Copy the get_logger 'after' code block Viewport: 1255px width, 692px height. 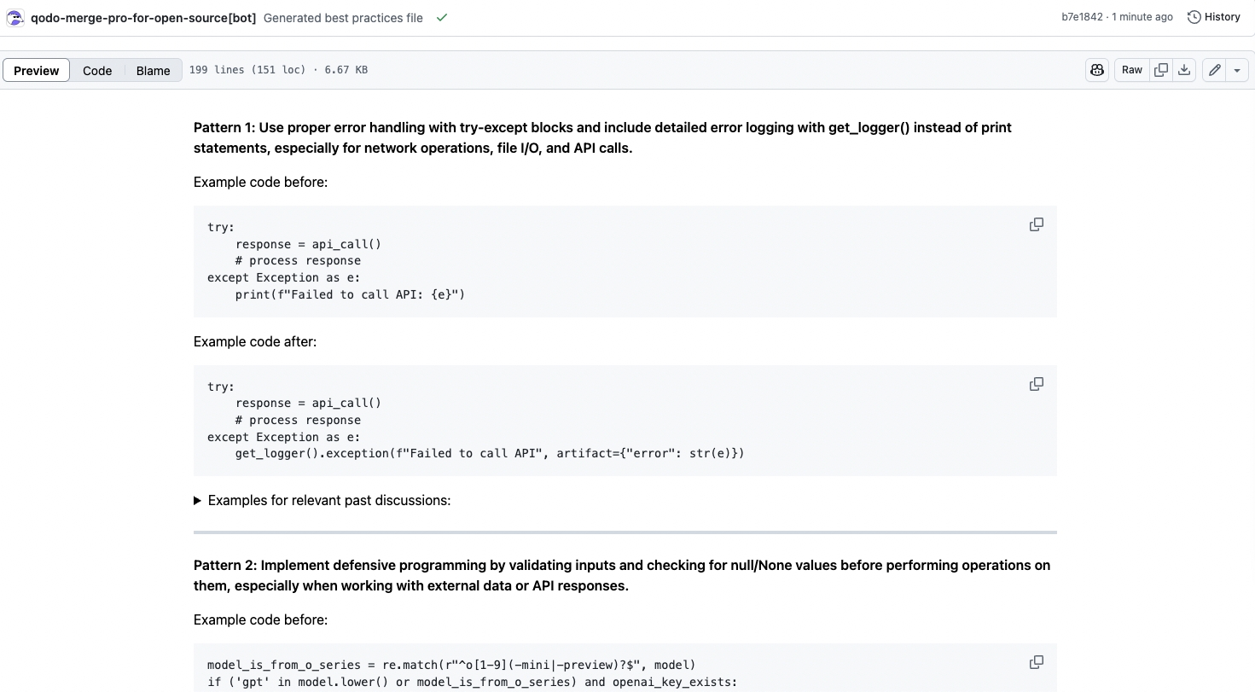1037,384
